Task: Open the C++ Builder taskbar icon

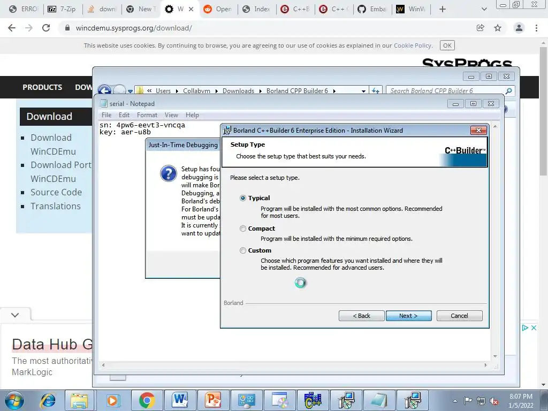Action: (x=313, y=400)
